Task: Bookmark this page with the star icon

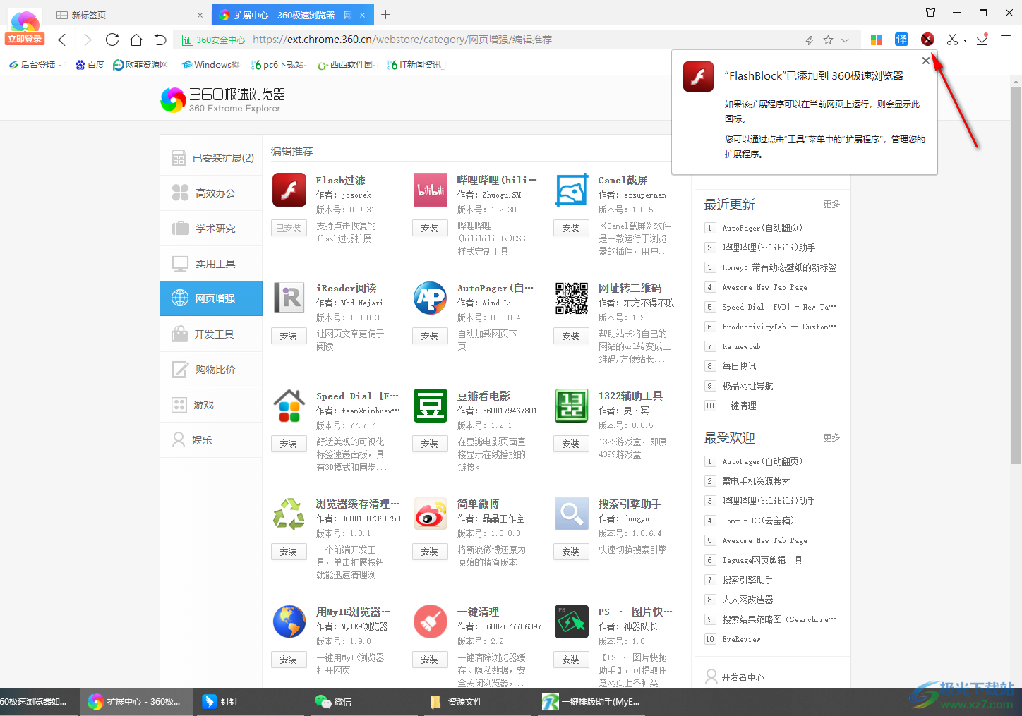Action: coord(828,40)
